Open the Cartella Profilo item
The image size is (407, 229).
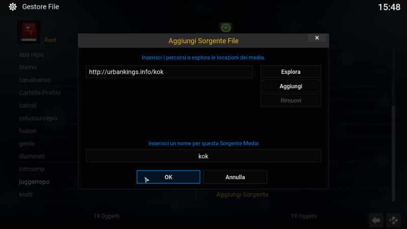tap(40, 93)
